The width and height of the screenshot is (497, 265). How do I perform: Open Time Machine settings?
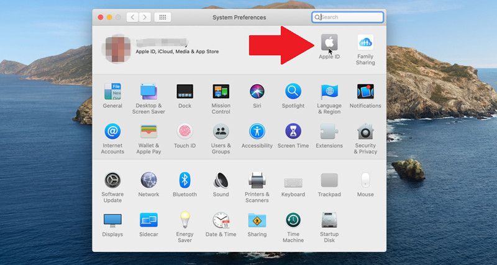[x=293, y=220]
